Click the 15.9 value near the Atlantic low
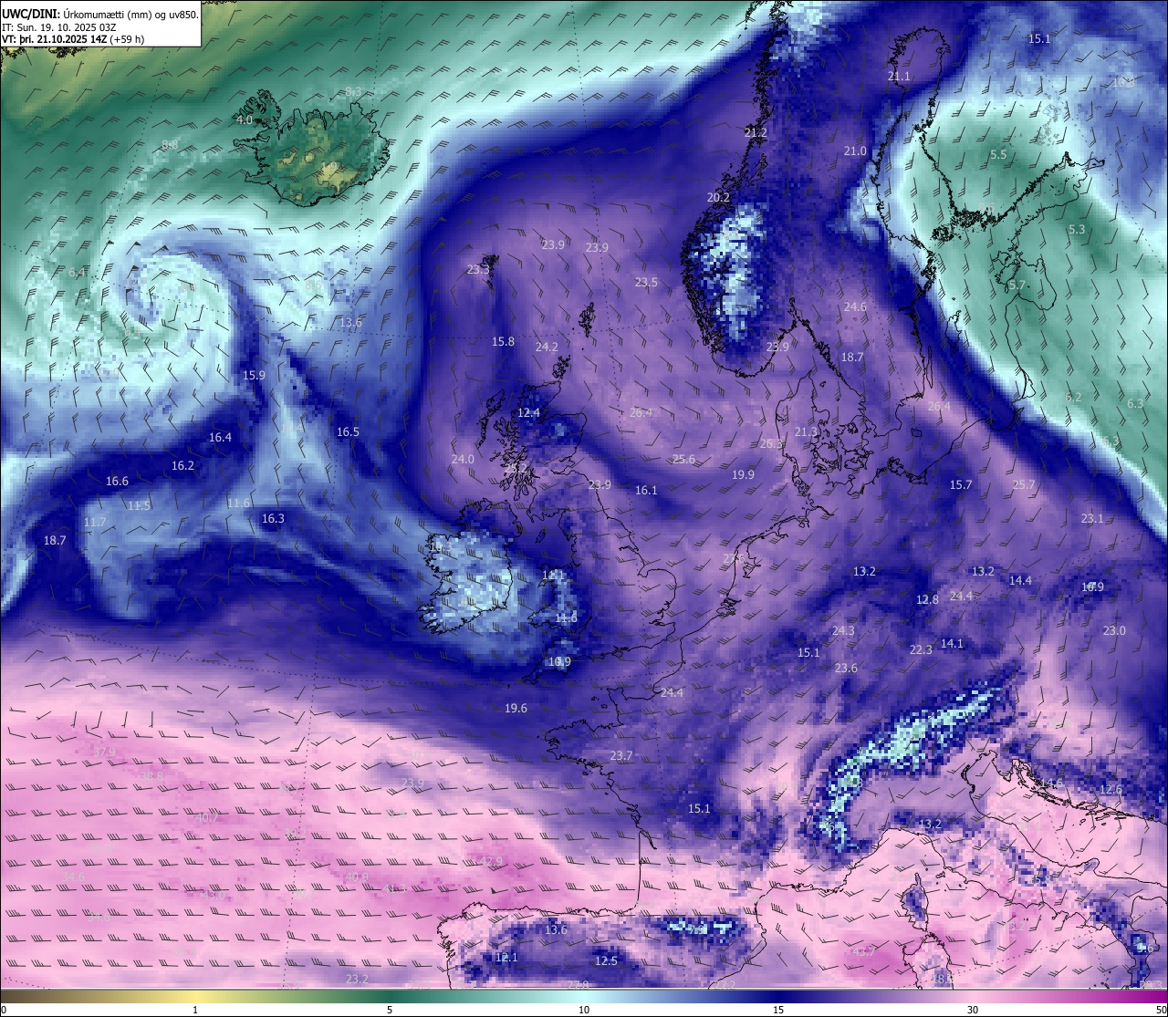Screen dimensions: 1168x1017 254,376
